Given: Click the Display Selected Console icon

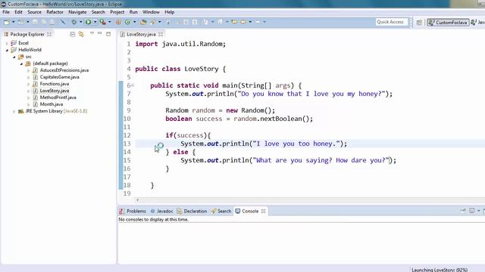Looking at the screenshot, I should pyautogui.click(x=471, y=211).
